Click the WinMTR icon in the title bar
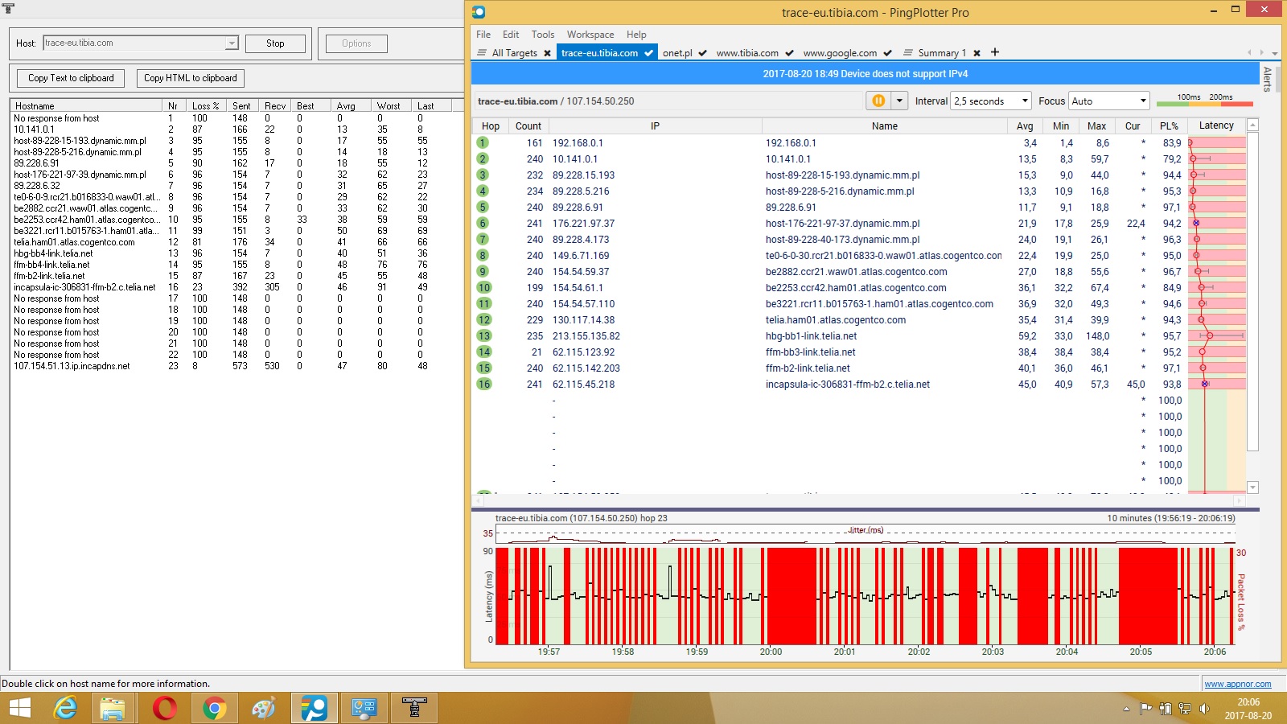This screenshot has height=724, width=1287. [x=8, y=8]
